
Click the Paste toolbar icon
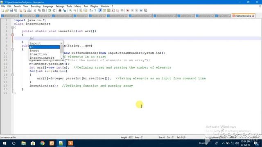pyautogui.click(x=44, y=10)
